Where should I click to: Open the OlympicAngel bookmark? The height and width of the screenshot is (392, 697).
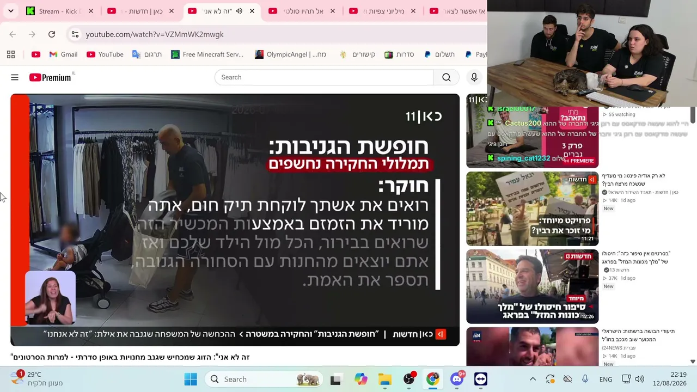coord(291,54)
